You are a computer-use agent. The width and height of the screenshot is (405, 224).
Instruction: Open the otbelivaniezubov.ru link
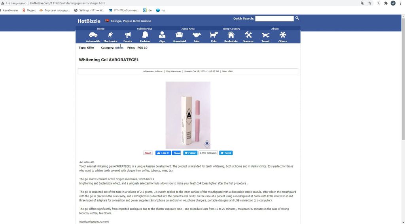(94, 222)
